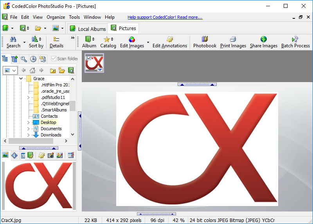Expand the .pdfstudio11 folder
The height and width of the screenshot is (224, 313).
point(28,97)
